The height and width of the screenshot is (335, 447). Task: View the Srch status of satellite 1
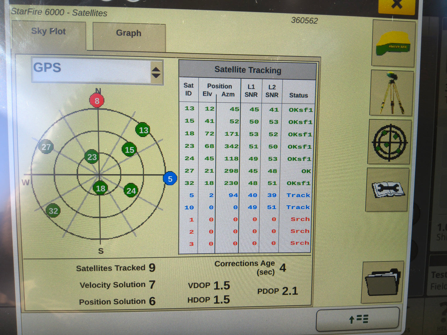299,219
